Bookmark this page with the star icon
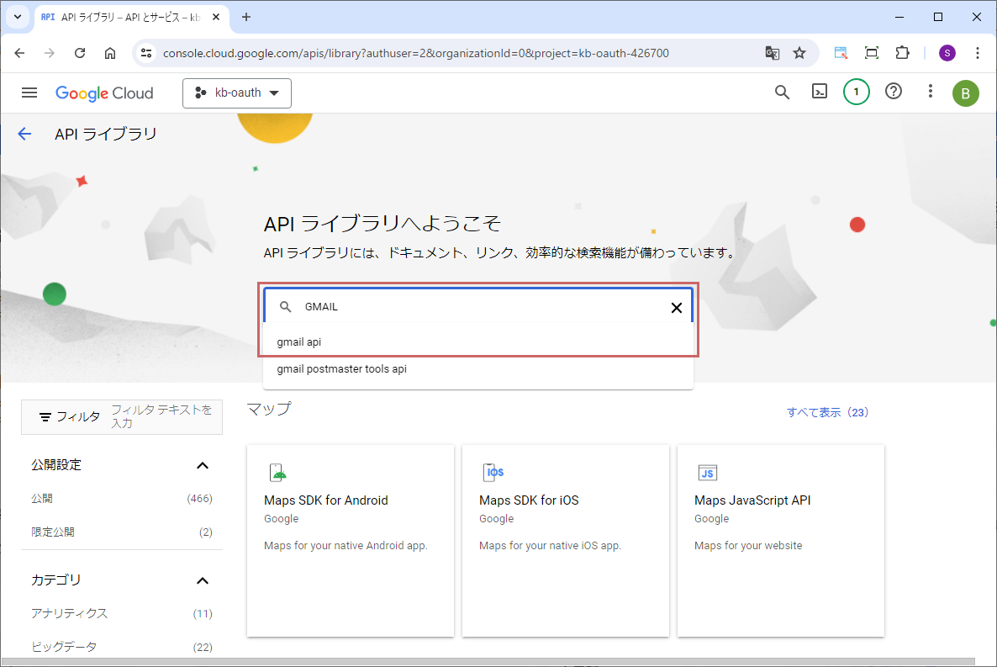This screenshot has width=997, height=667. (x=799, y=53)
